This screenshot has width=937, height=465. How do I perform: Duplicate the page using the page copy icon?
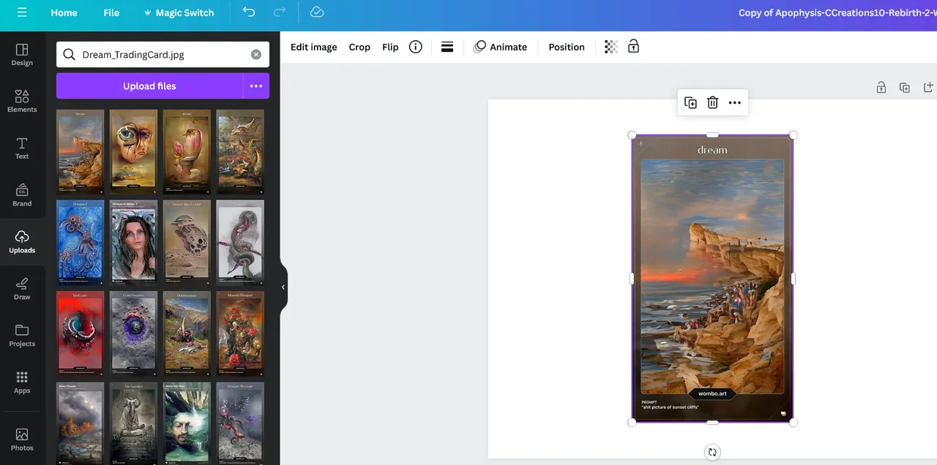pyautogui.click(x=905, y=88)
